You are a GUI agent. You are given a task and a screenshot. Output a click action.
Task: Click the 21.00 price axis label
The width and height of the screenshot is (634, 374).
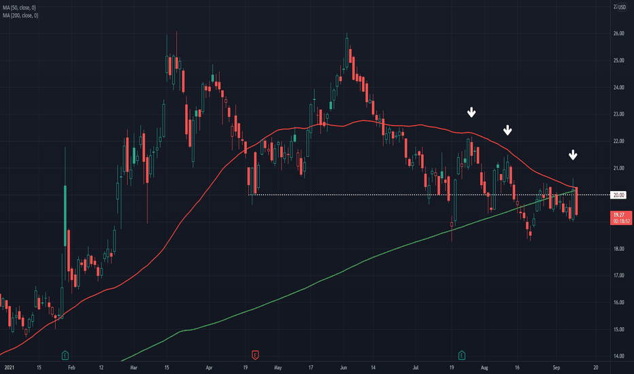(x=618, y=168)
